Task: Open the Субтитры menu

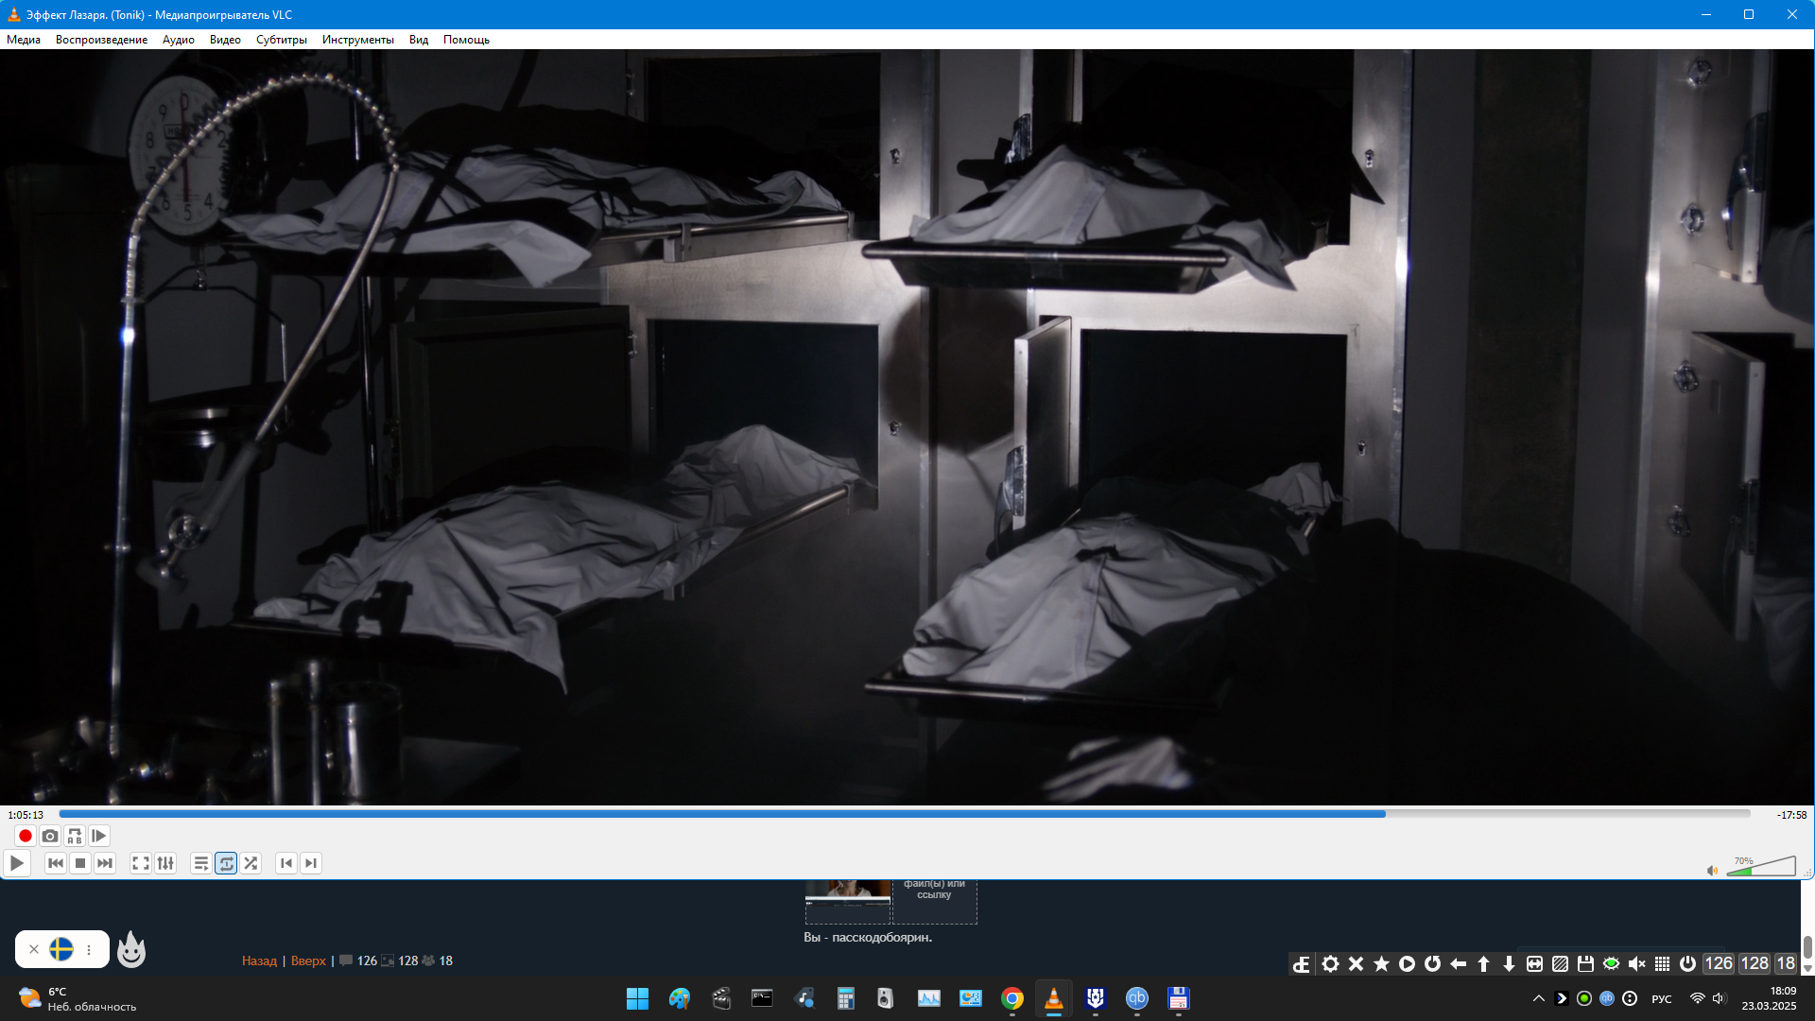Action: tap(282, 40)
